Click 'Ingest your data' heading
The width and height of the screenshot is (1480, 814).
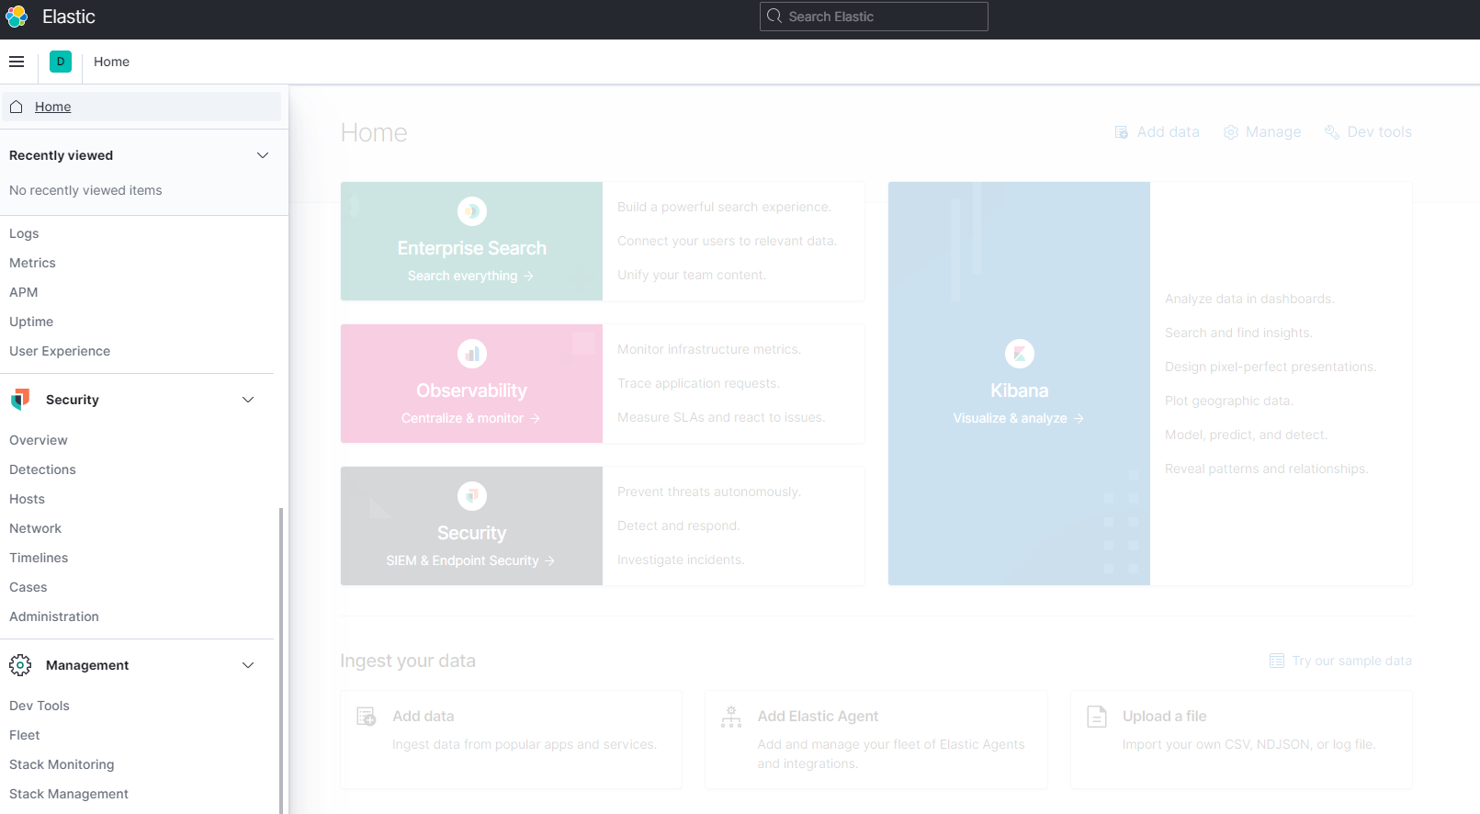[408, 661]
